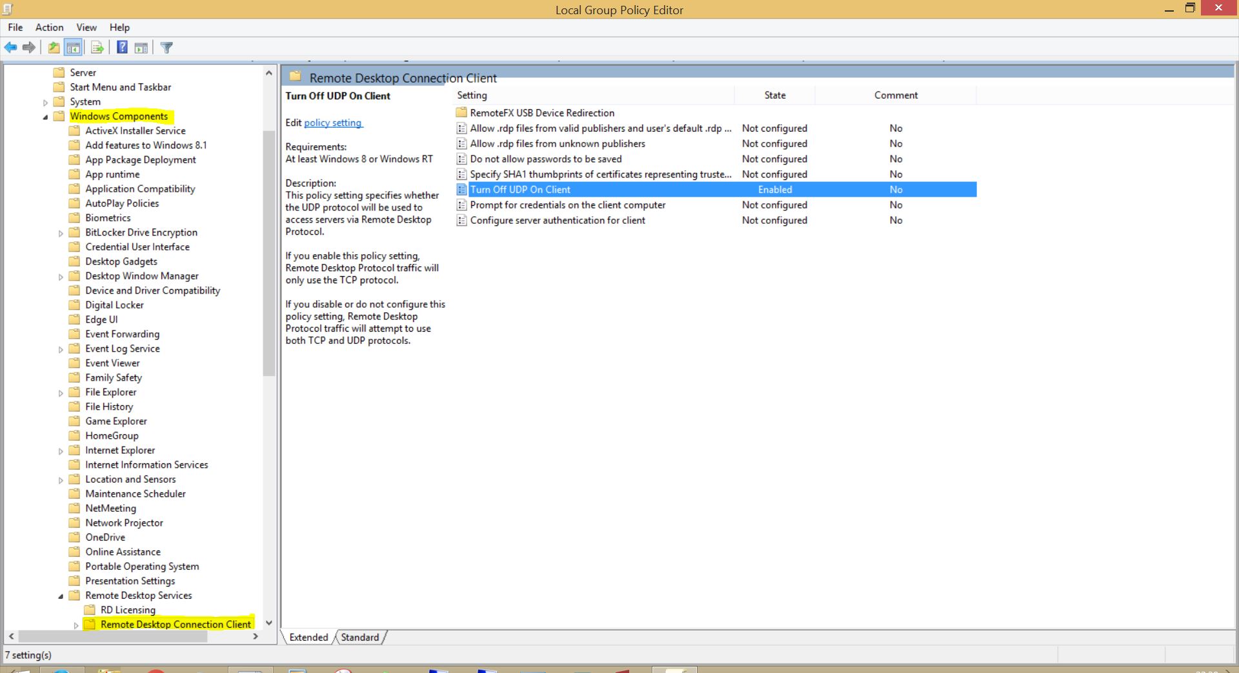The width and height of the screenshot is (1239, 673).
Task: Click the tree pane scroll-down arrow
Action: [x=269, y=623]
